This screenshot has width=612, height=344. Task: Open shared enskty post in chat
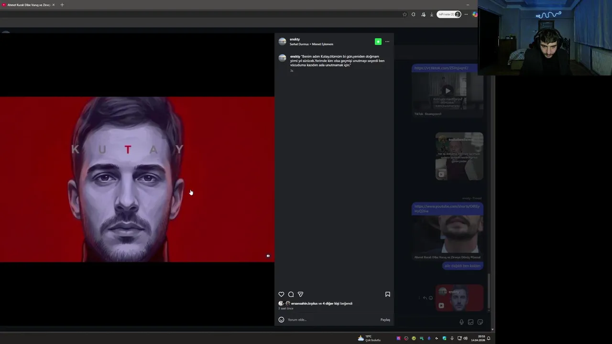[459, 298]
